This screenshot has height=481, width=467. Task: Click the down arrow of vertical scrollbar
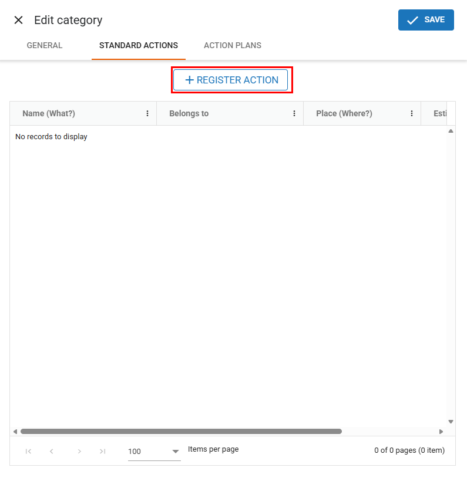(451, 422)
